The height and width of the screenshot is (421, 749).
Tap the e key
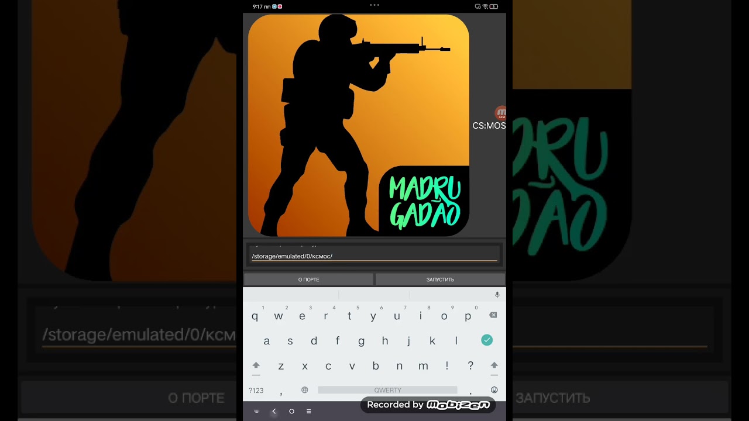[302, 316]
